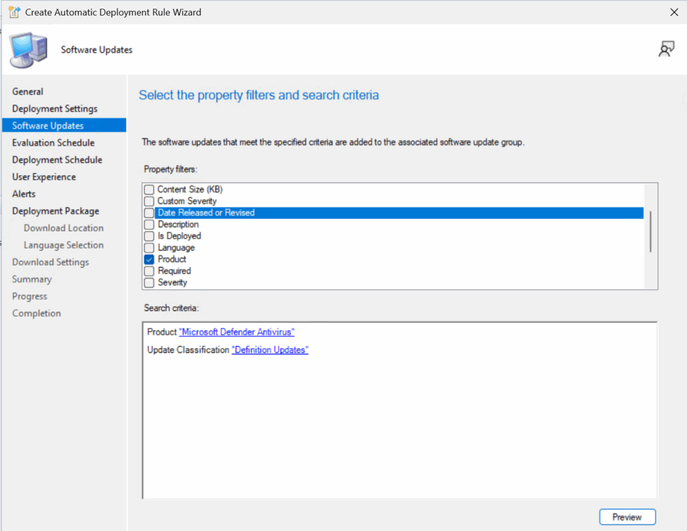Open the General wizard page
This screenshot has width=687, height=531.
28,92
